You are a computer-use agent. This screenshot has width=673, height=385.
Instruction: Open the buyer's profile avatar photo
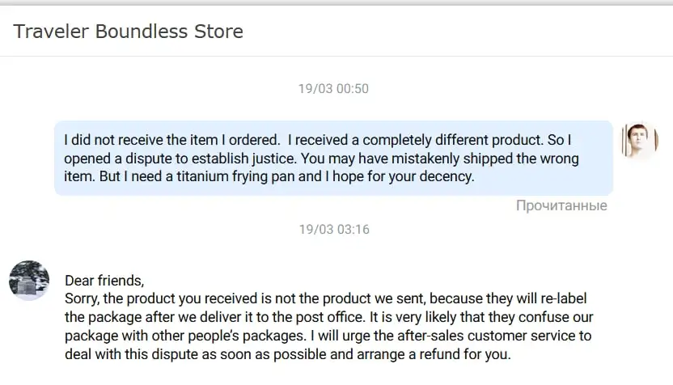639,140
